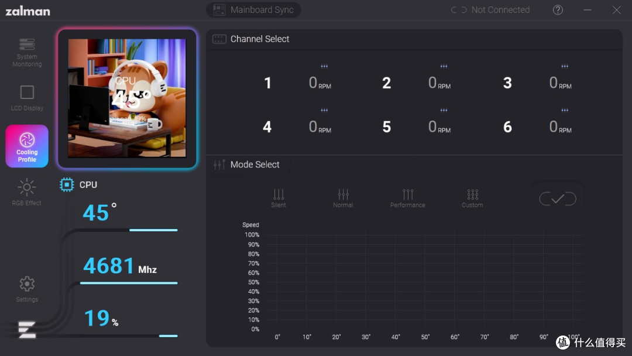Click the Mode Select heading text
This screenshot has height=356, width=632.
(x=255, y=165)
